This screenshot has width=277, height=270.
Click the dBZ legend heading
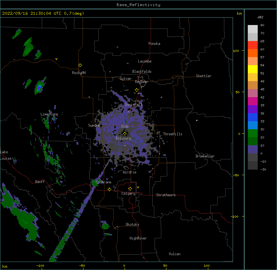[260, 17]
